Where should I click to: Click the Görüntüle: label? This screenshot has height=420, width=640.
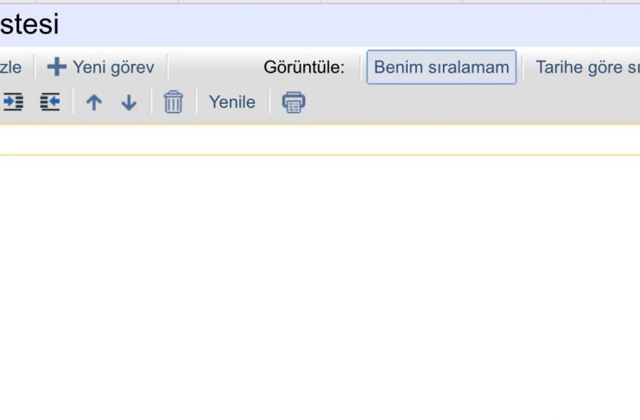(x=304, y=67)
